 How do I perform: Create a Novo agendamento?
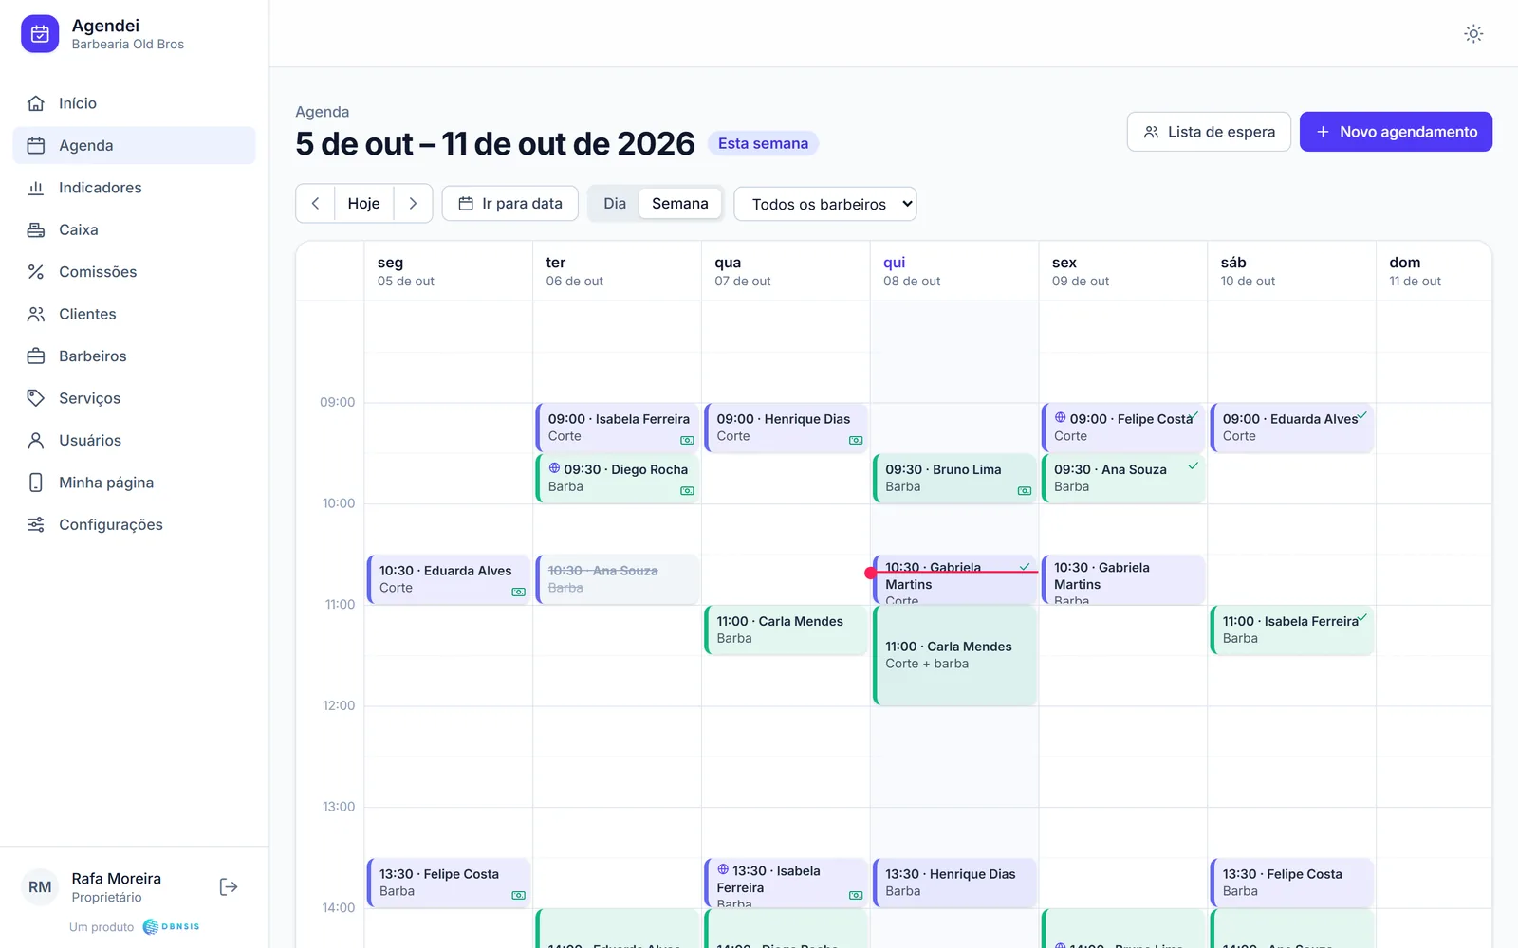(1396, 132)
